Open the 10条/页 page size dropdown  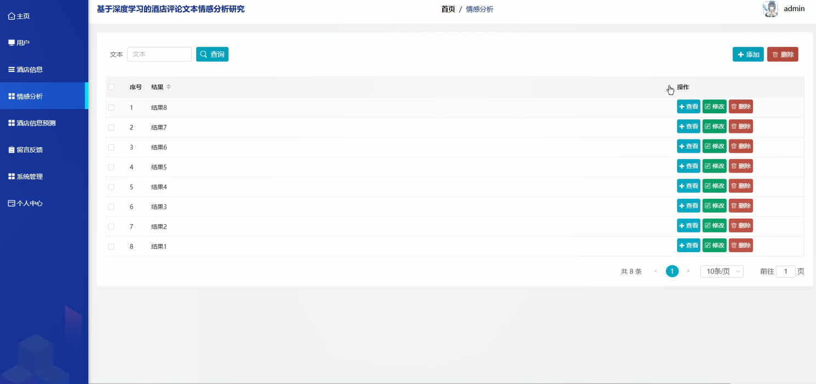pos(721,271)
